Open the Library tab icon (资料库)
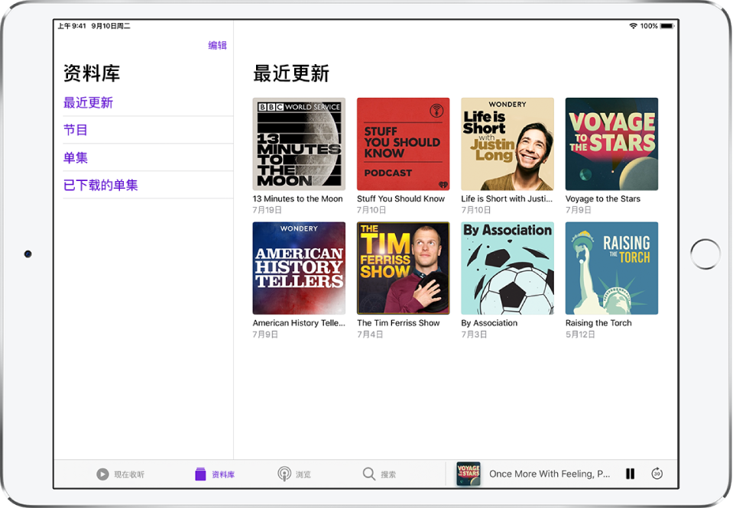736x508 pixels. [201, 474]
